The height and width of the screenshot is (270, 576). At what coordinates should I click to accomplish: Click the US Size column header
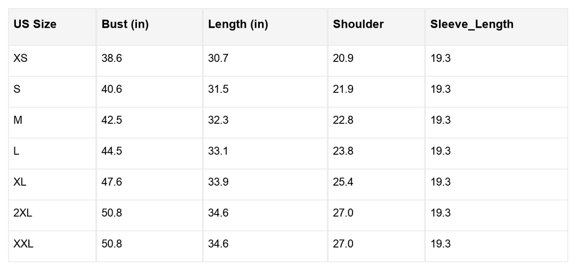pyautogui.click(x=35, y=25)
